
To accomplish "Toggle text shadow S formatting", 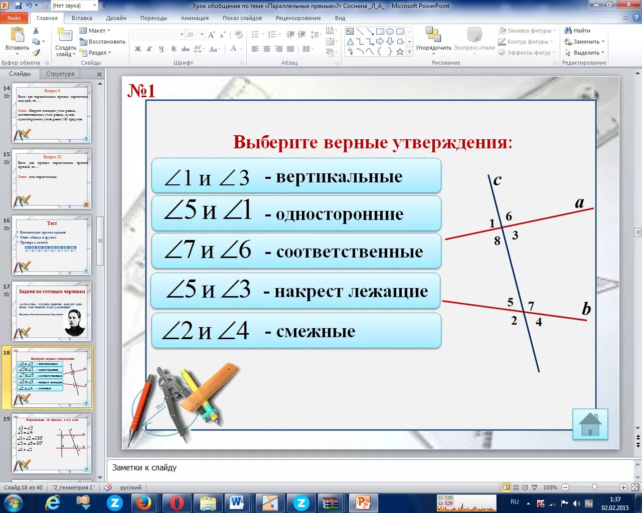I will click(174, 49).
